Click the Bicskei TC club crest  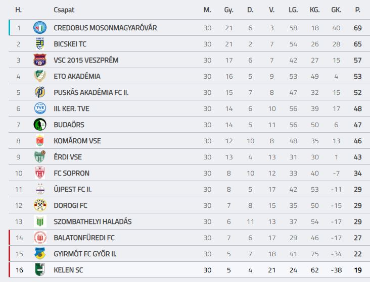point(40,43)
